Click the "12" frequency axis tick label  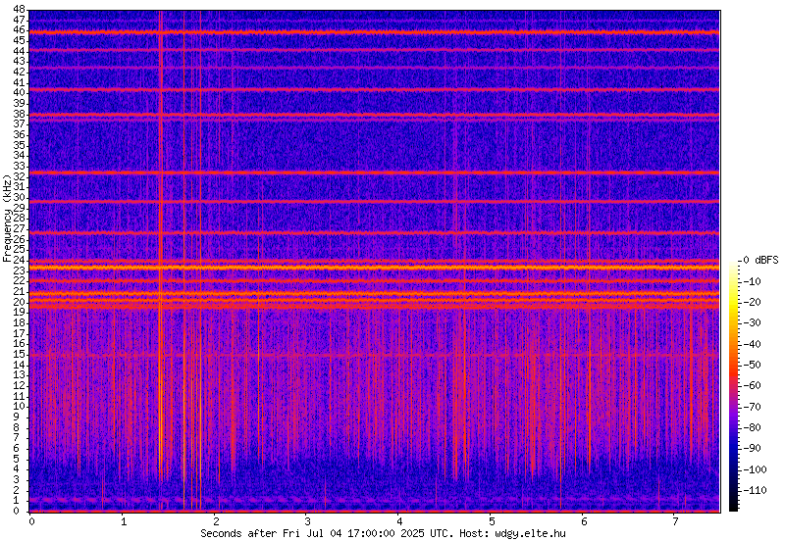pyautogui.click(x=19, y=385)
